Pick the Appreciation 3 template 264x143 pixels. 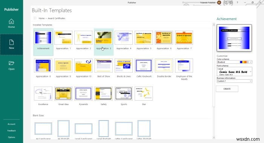click(x=104, y=42)
